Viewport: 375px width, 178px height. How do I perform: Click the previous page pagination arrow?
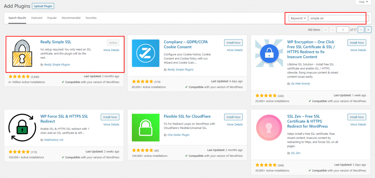point(333,30)
